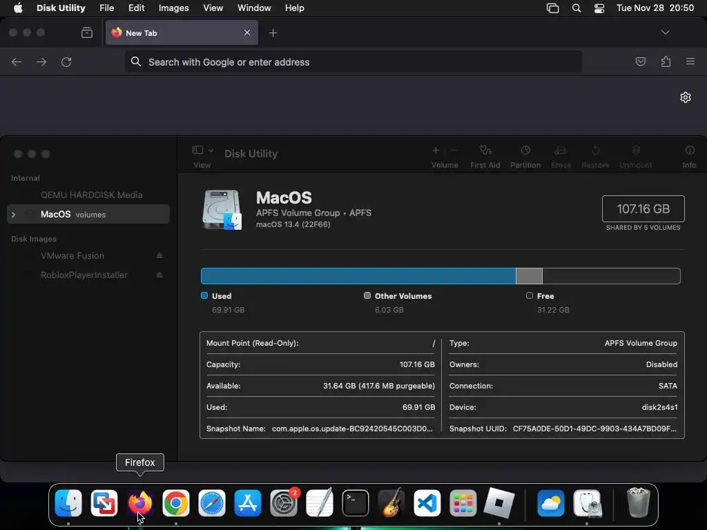Screen dimensions: 707x530
Task: Open Spotlight search in menu bar
Action: coord(577,8)
